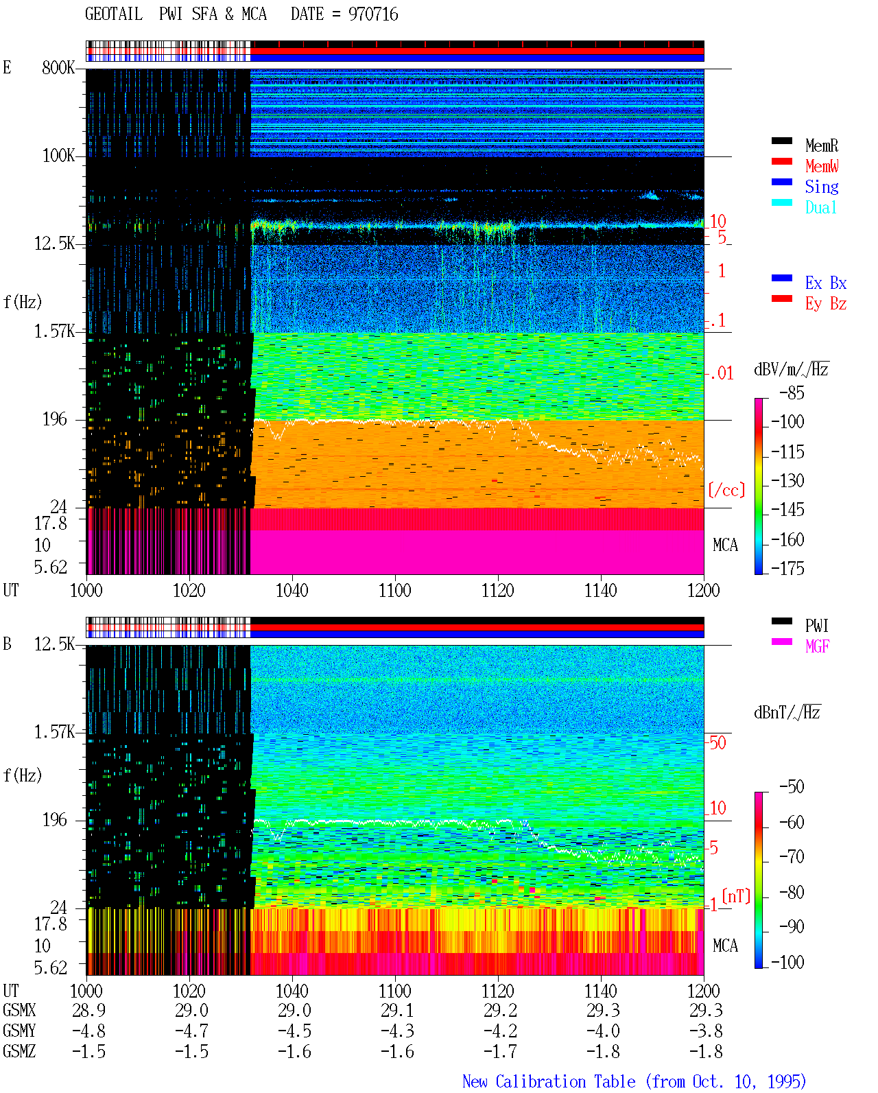Select the red 50 field tick label
The width and height of the screenshot is (878, 1093).
coord(717,742)
